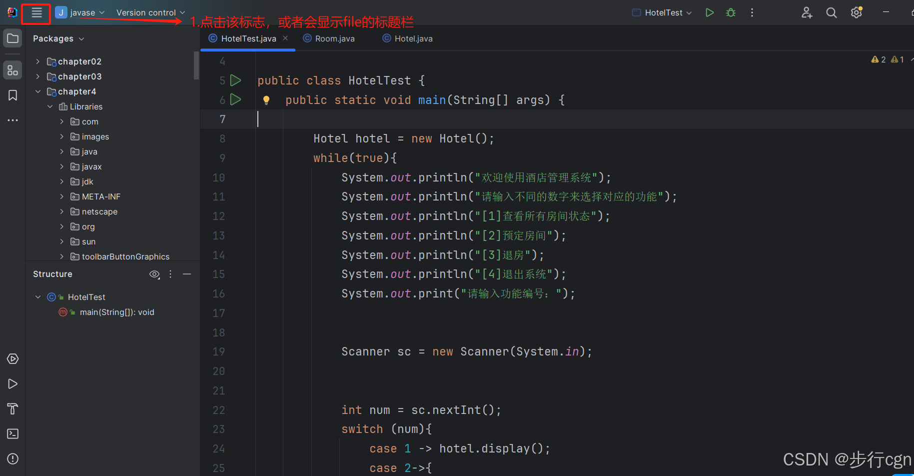Viewport: 914px width, 476px height.
Task: Expand the chapter03 node
Action: click(37, 76)
